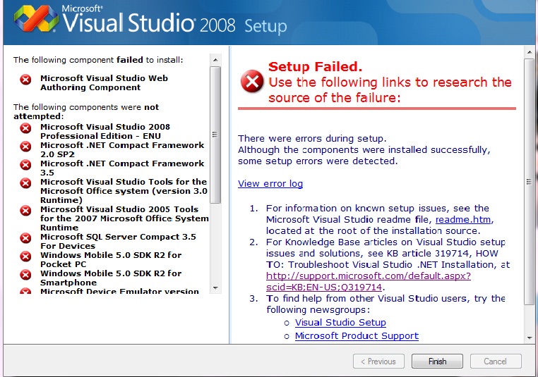The image size is (538, 377).
Task: Open the readme.htm link
Action: pos(463,219)
